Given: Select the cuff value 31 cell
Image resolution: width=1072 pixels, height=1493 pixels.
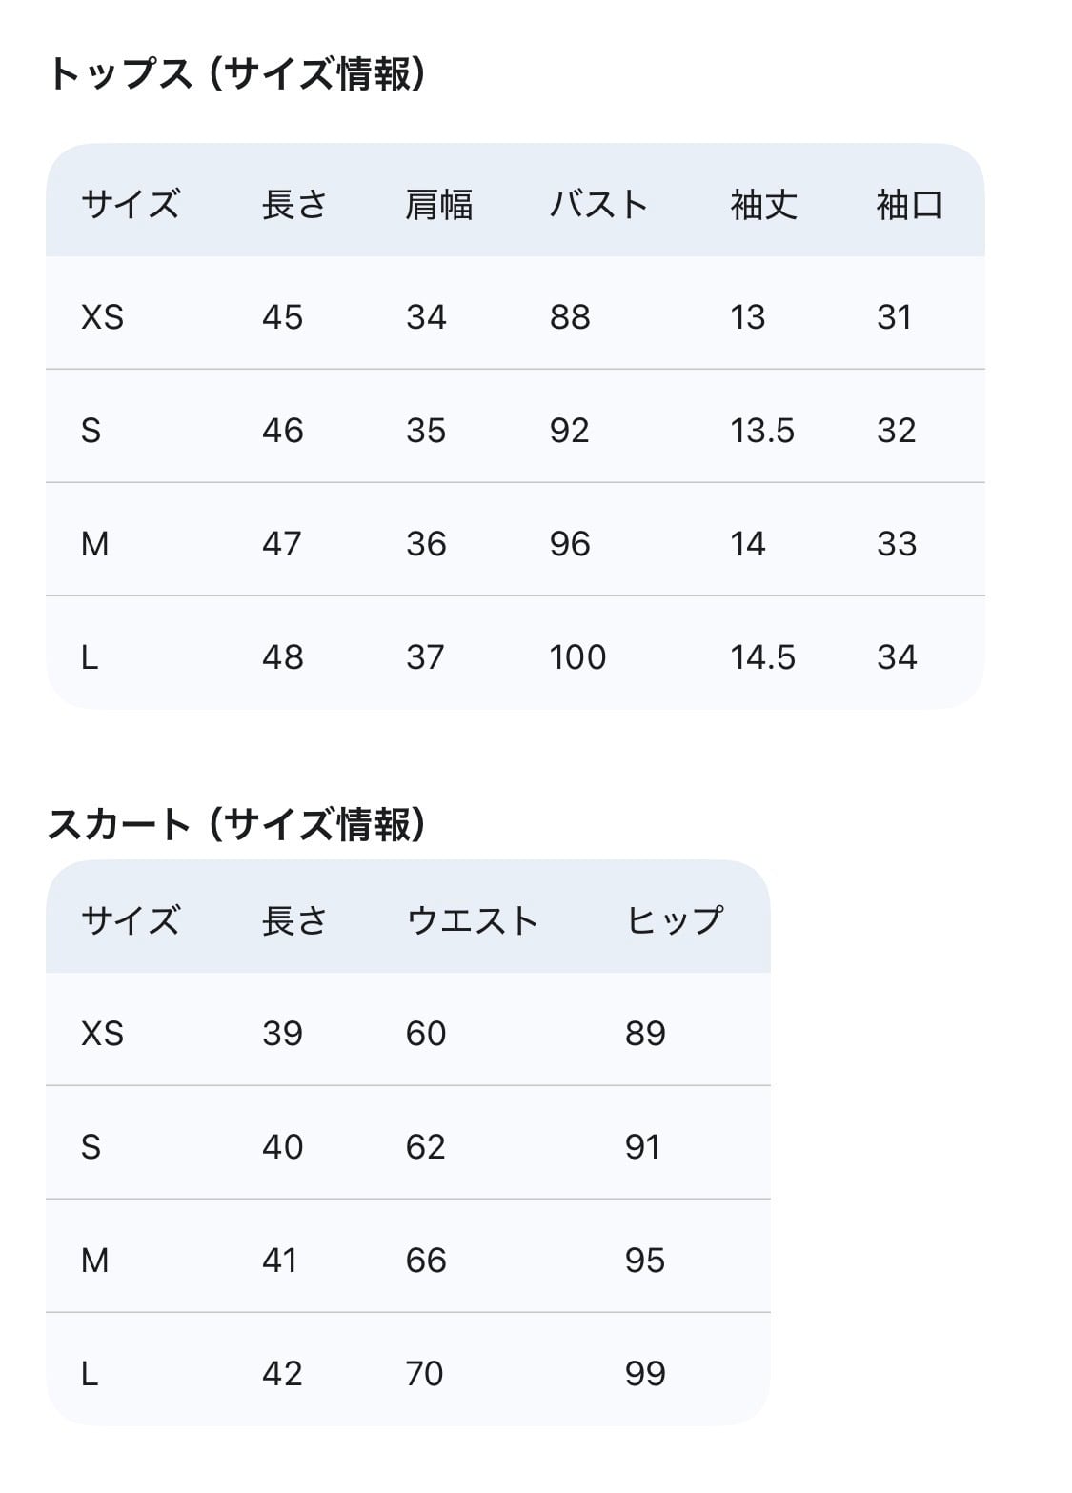Looking at the screenshot, I should 895,317.
